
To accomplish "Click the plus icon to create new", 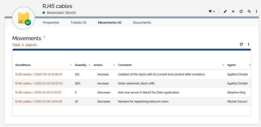I will pyautogui.click(x=233, y=11).
